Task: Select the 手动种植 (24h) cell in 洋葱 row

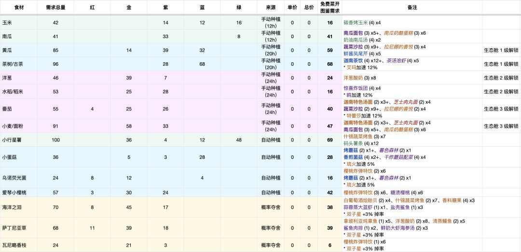Action: [271, 78]
